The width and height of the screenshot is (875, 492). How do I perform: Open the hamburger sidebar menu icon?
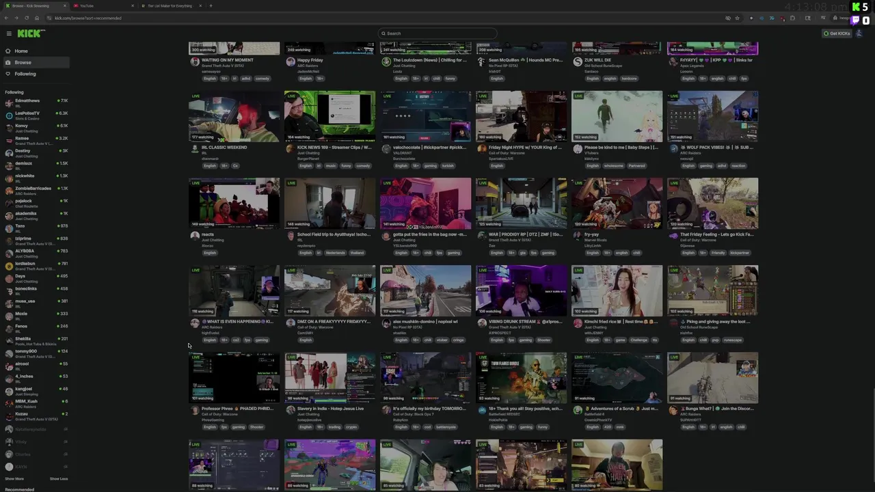point(9,33)
